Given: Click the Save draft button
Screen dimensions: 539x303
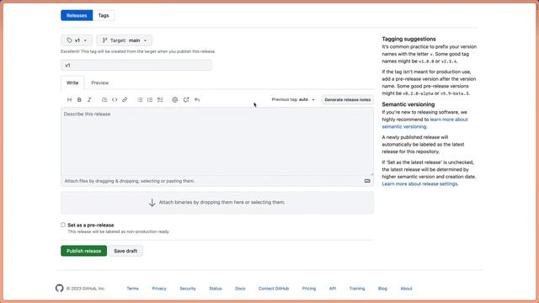Looking at the screenshot, I should pyautogui.click(x=125, y=251).
